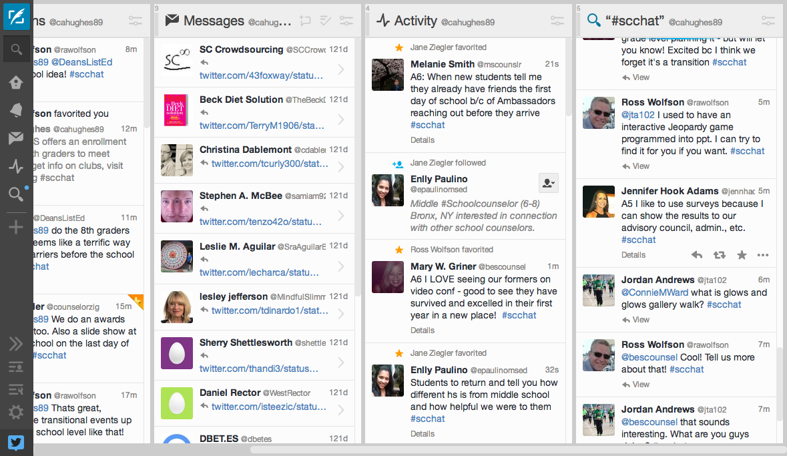The height and width of the screenshot is (456, 787).
Task: Open lesley jefferson message chevron
Action: pos(341,314)
